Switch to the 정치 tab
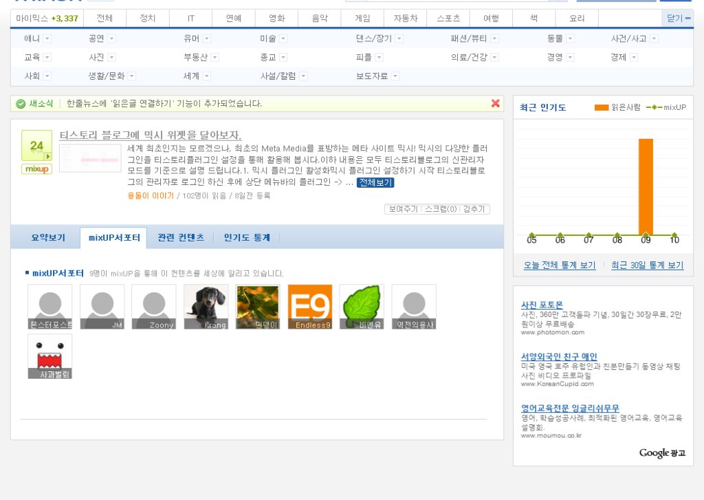 pos(148,19)
